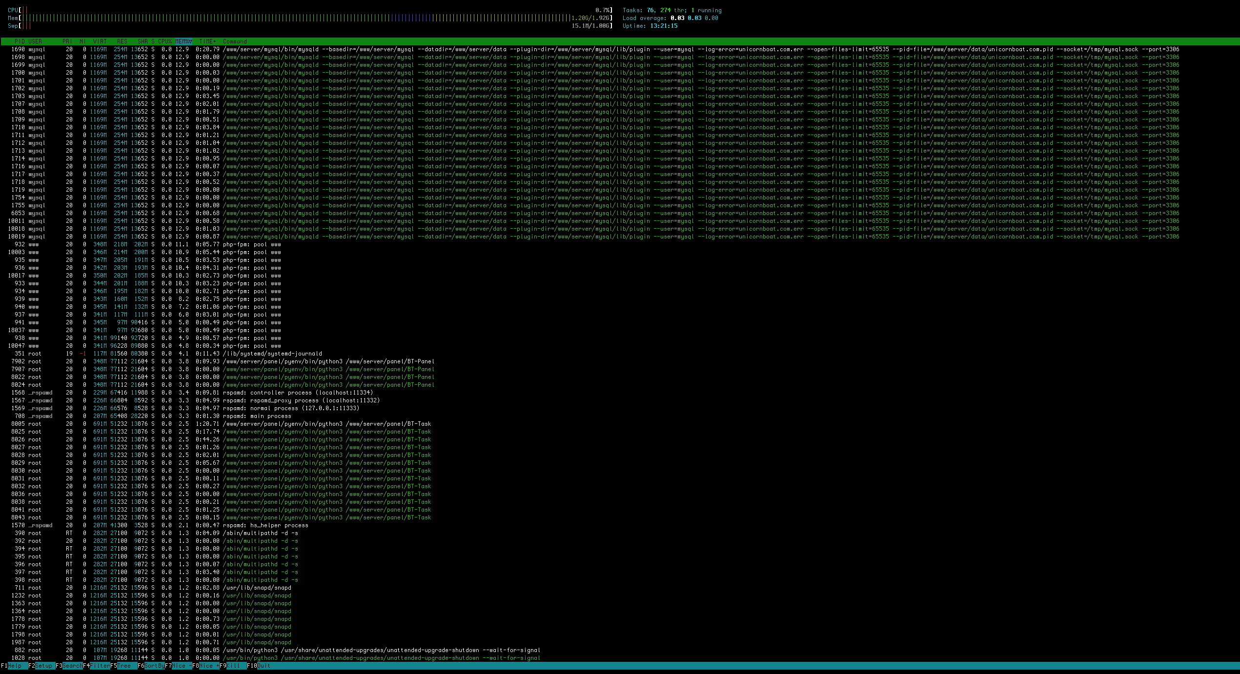Select rspamd controller process row

tap(620, 393)
